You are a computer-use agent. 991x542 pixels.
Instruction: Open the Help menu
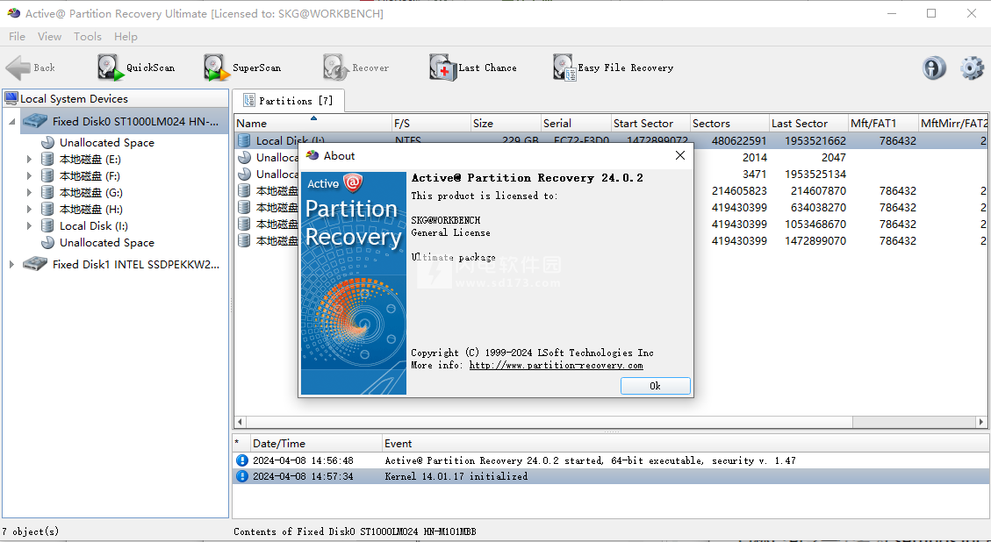click(126, 37)
